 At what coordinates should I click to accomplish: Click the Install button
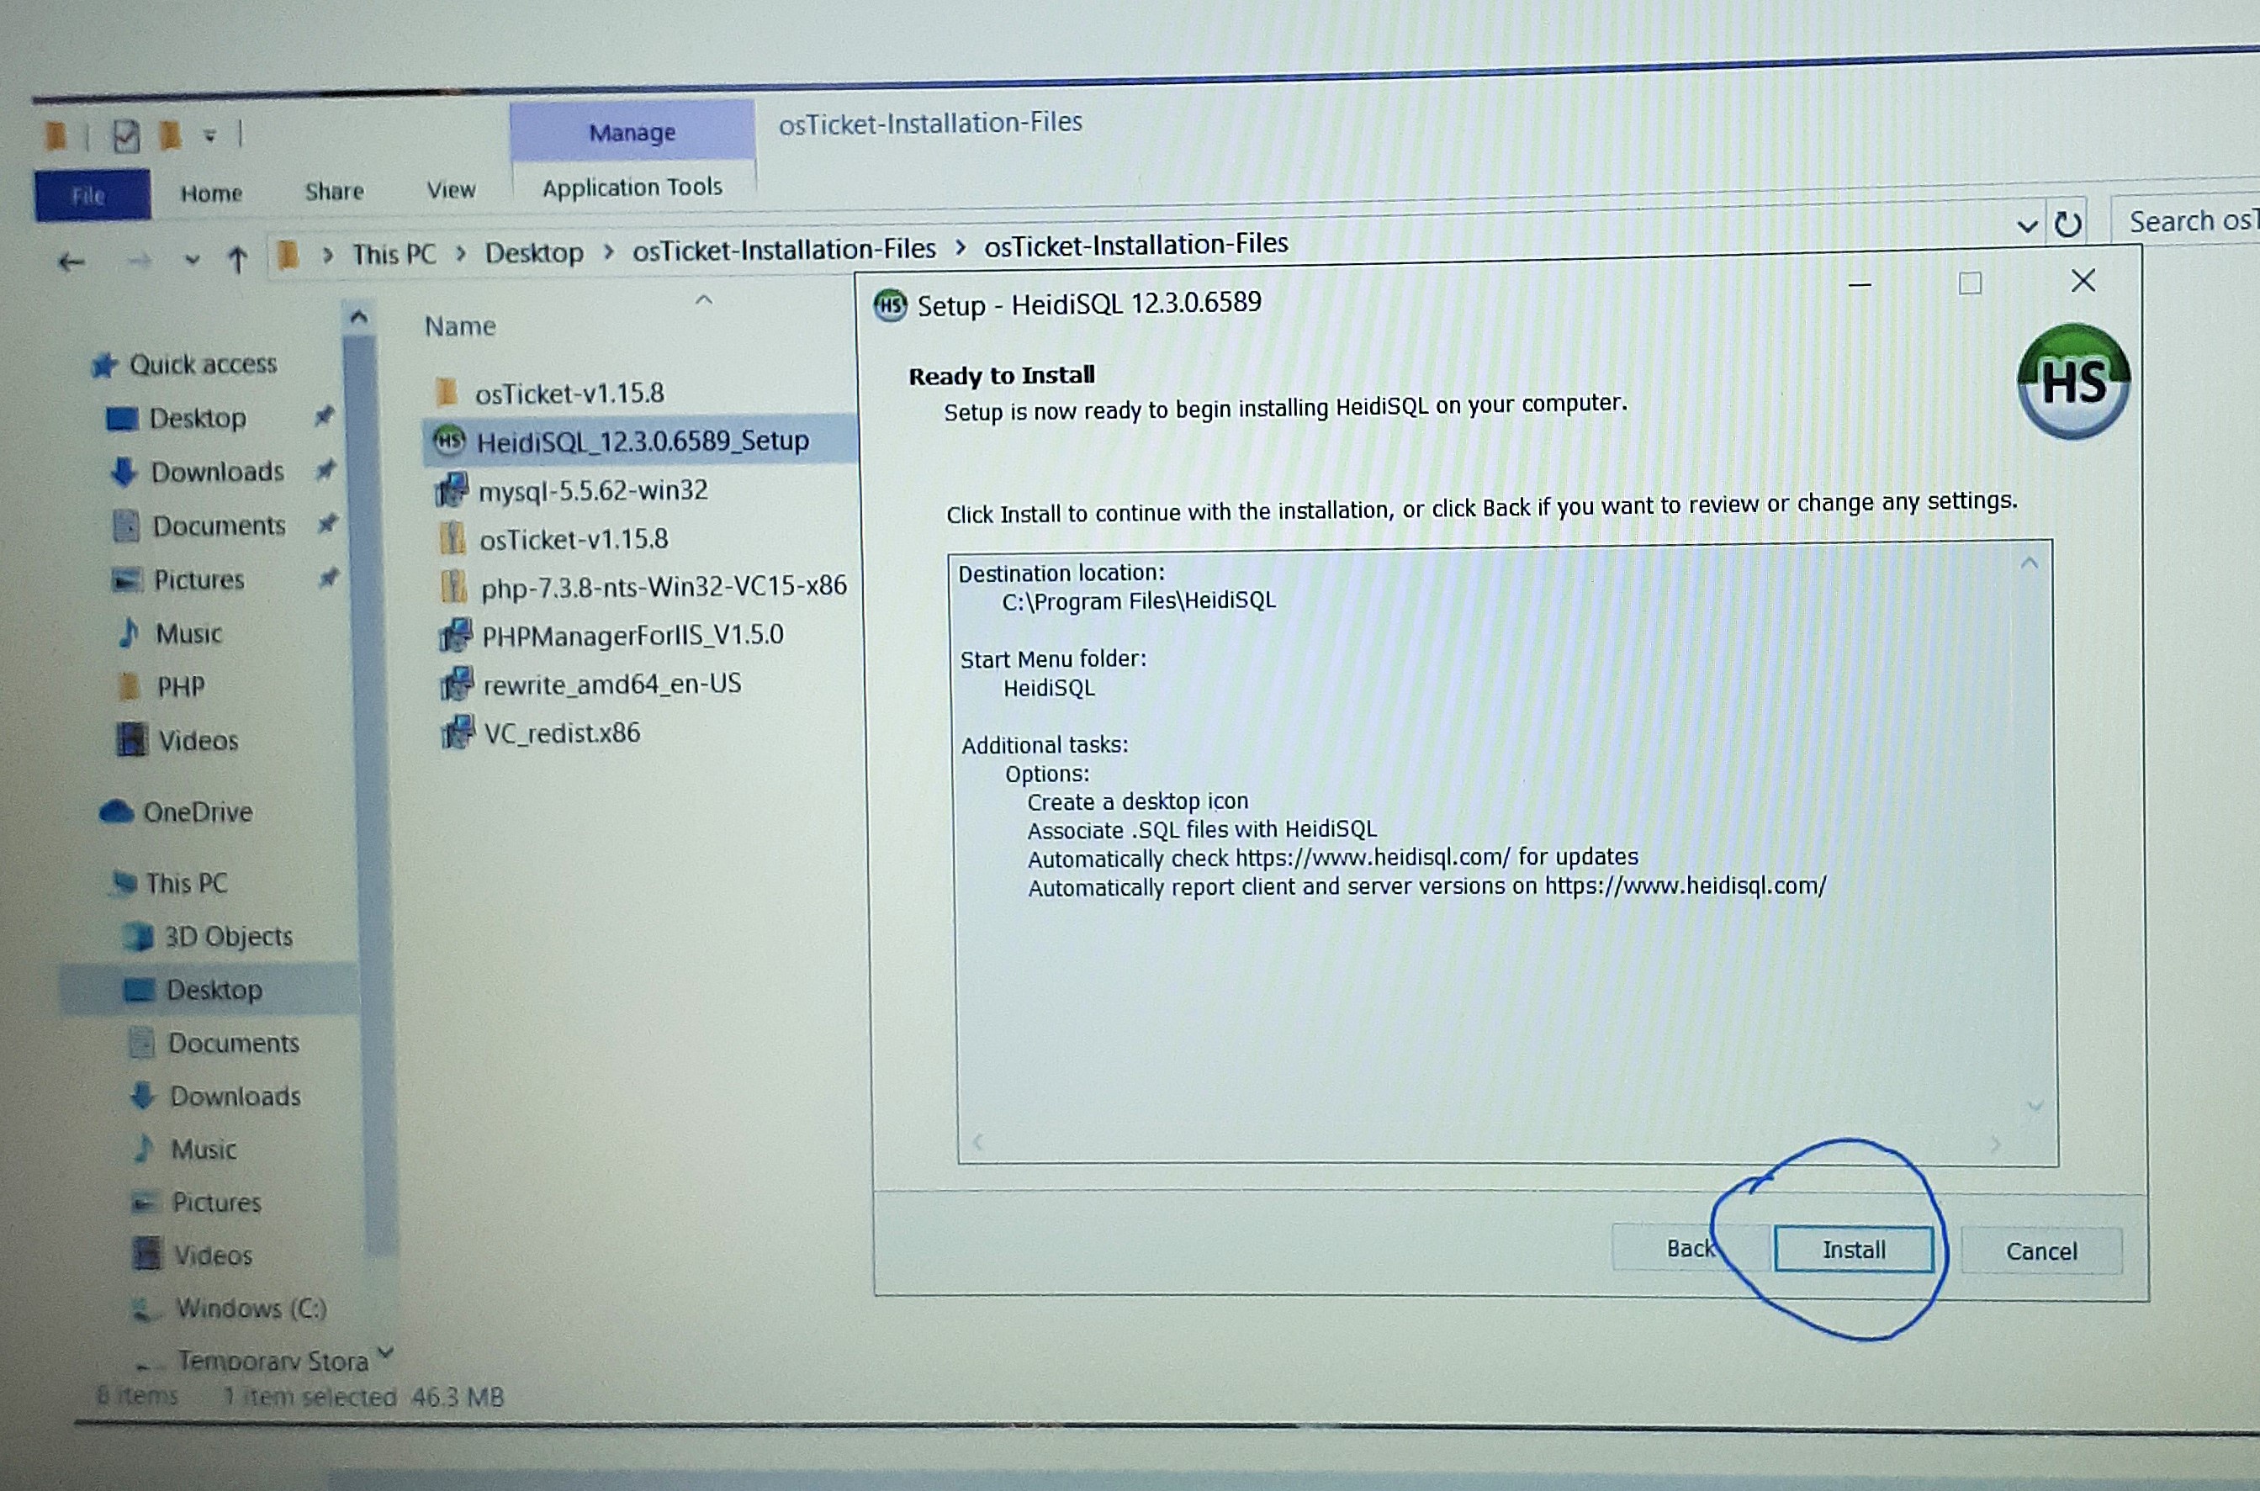pos(1852,1250)
